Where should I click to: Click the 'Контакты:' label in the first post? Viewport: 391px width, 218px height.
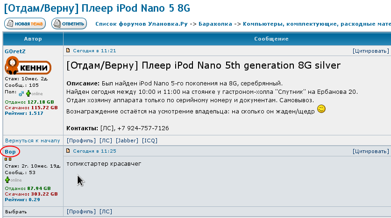(82, 128)
